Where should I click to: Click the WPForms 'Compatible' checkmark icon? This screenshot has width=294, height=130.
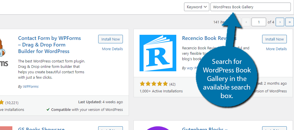point(48,109)
